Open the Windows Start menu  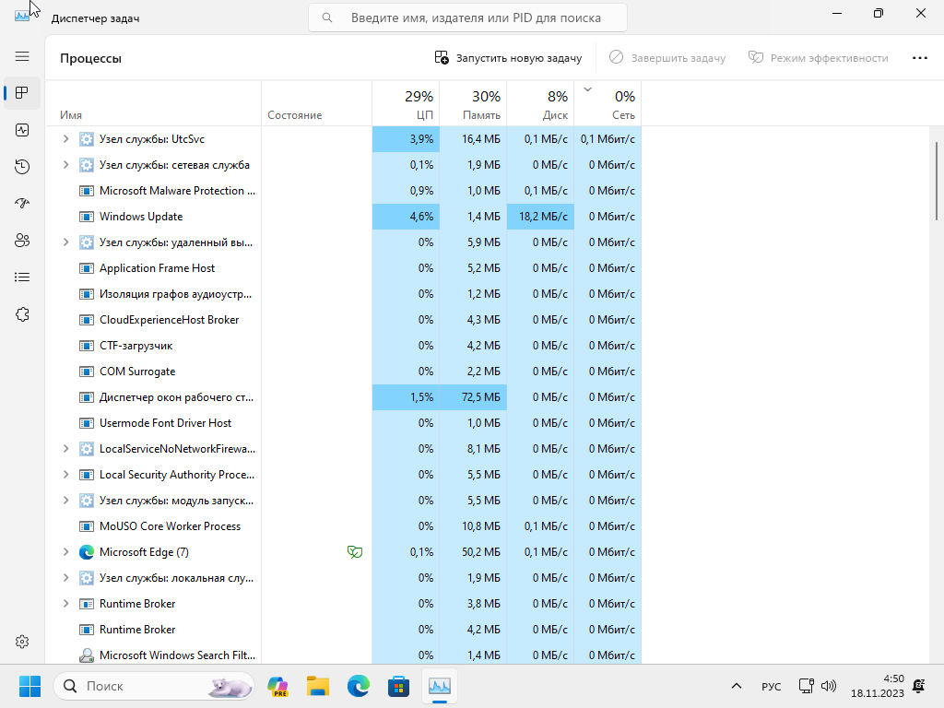29,686
